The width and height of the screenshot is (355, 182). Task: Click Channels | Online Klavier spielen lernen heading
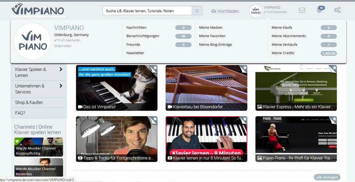[x=38, y=129]
